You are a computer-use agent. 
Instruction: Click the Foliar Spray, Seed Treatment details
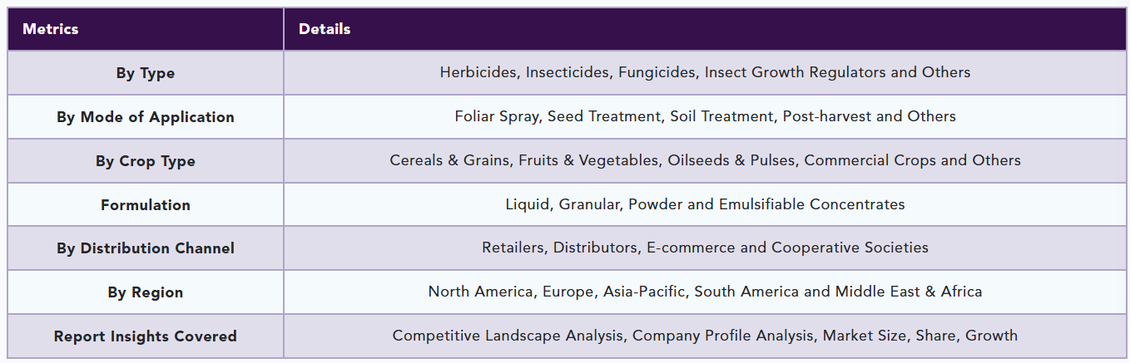[x=705, y=116]
